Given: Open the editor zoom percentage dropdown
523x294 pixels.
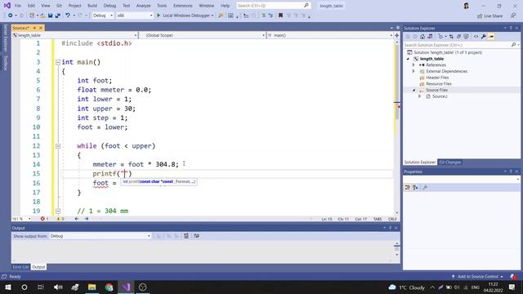Looking at the screenshot, I should tap(22, 219).
